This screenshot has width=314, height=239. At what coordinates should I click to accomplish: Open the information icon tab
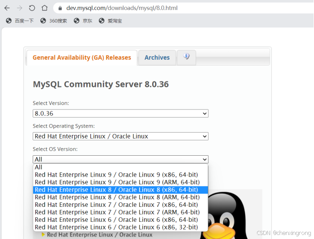[x=186, y=57]
